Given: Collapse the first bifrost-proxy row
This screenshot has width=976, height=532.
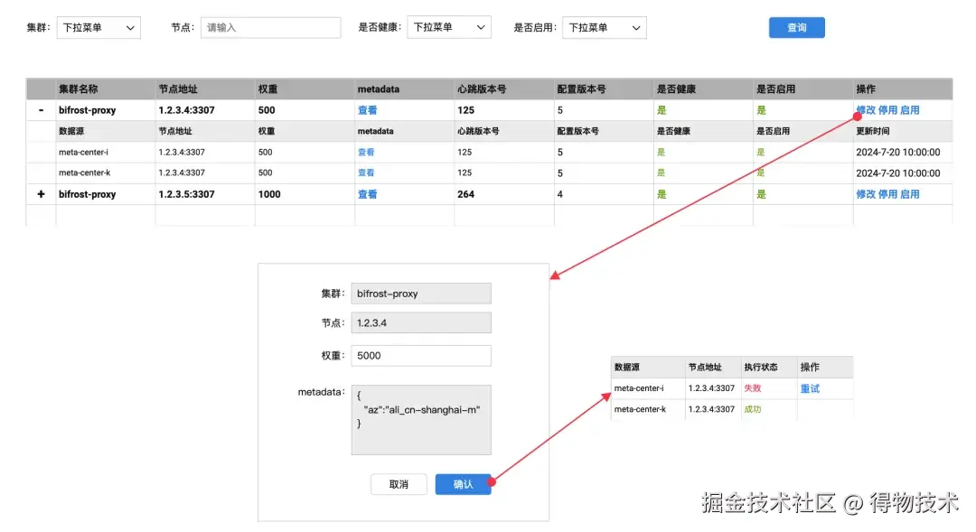Looking at the screenshot, I should tap(40, 109).
